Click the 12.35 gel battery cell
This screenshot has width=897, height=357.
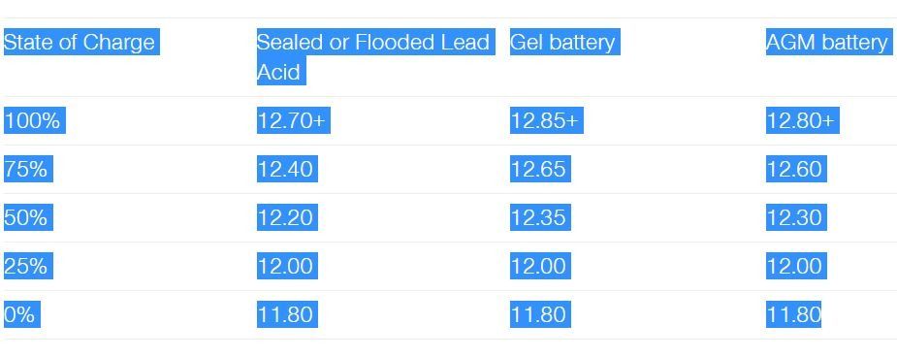[x=540, y=217]
